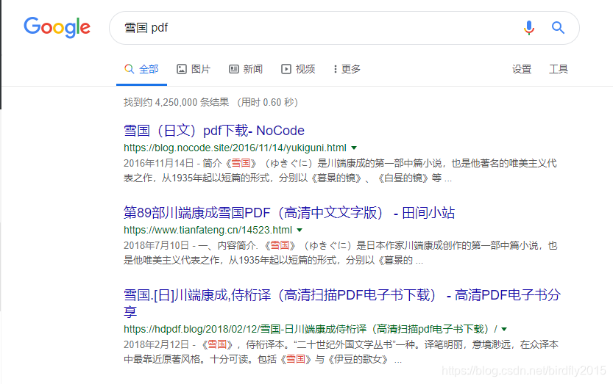The height and width of the screenshot is (384, 613).
Task: Expand dropdown arrow next to tianfateng.cn URL
Action: (300, 231)
